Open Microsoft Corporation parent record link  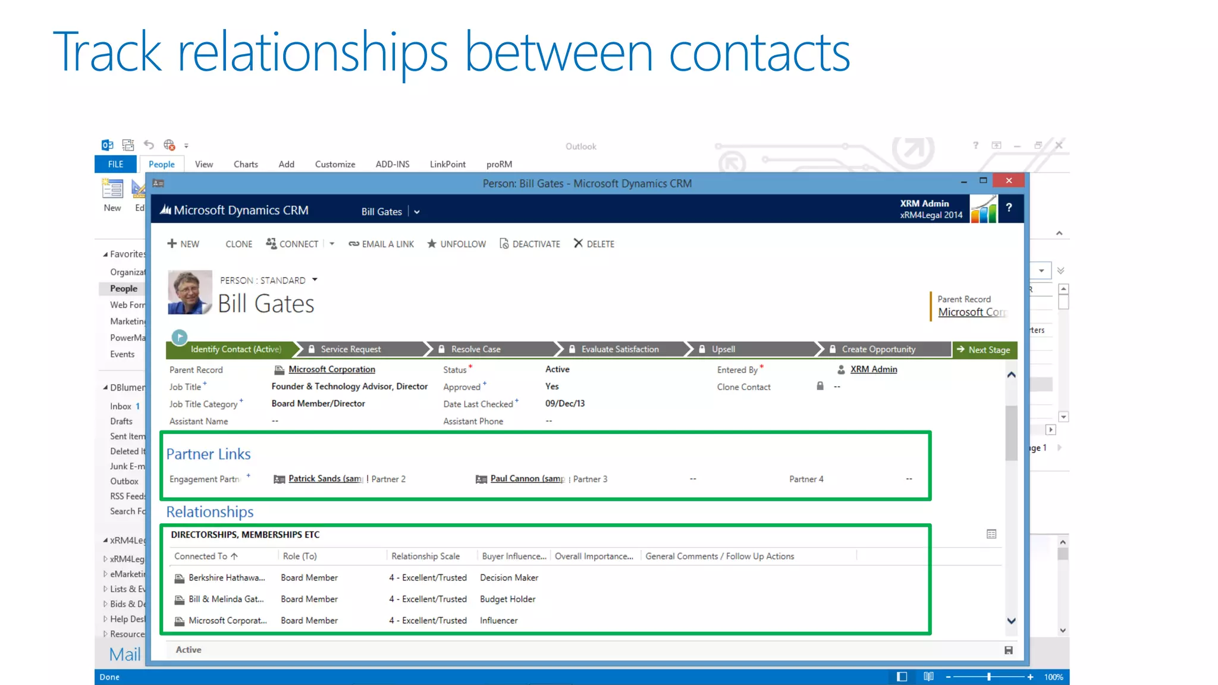click(x=332, y=369)
